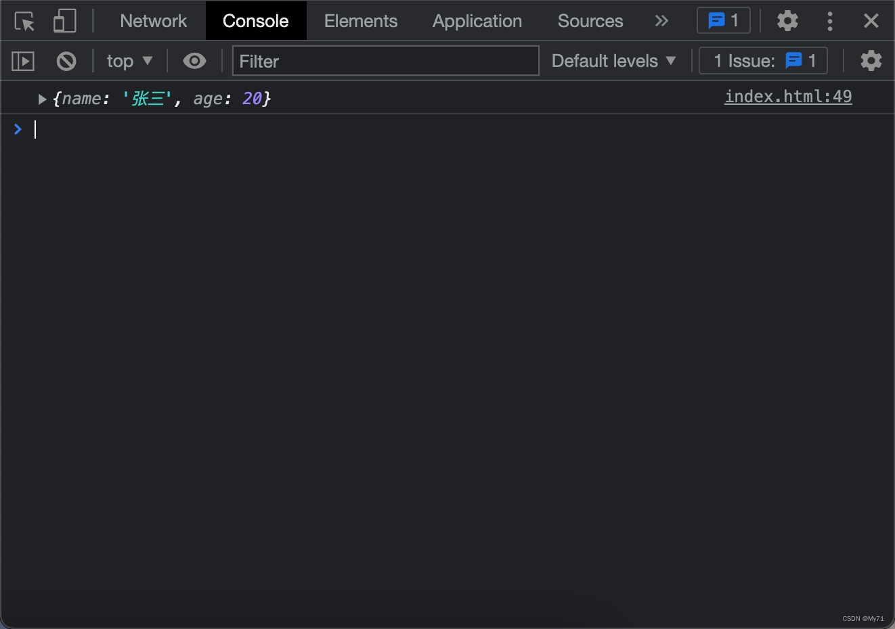895x629 pixels.
Task: Click the 1 Issue button
Action: 763,62
